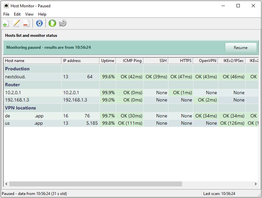Click the Last scan status bar text

click(x=219, y=194)
